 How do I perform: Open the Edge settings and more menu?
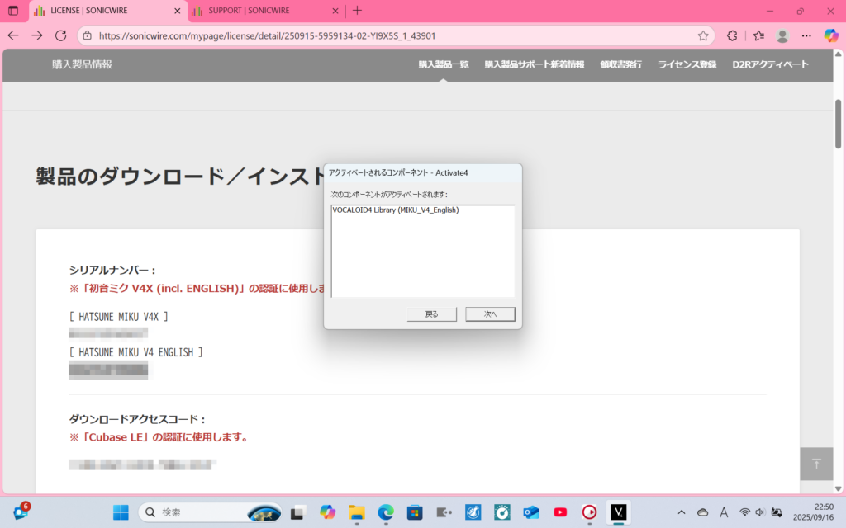pos(806,35)
